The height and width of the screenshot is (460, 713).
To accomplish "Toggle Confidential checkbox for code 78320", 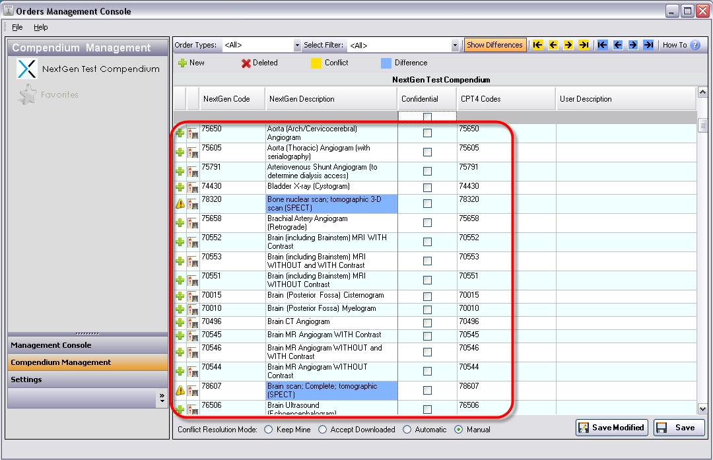I will tap(427, 204).
